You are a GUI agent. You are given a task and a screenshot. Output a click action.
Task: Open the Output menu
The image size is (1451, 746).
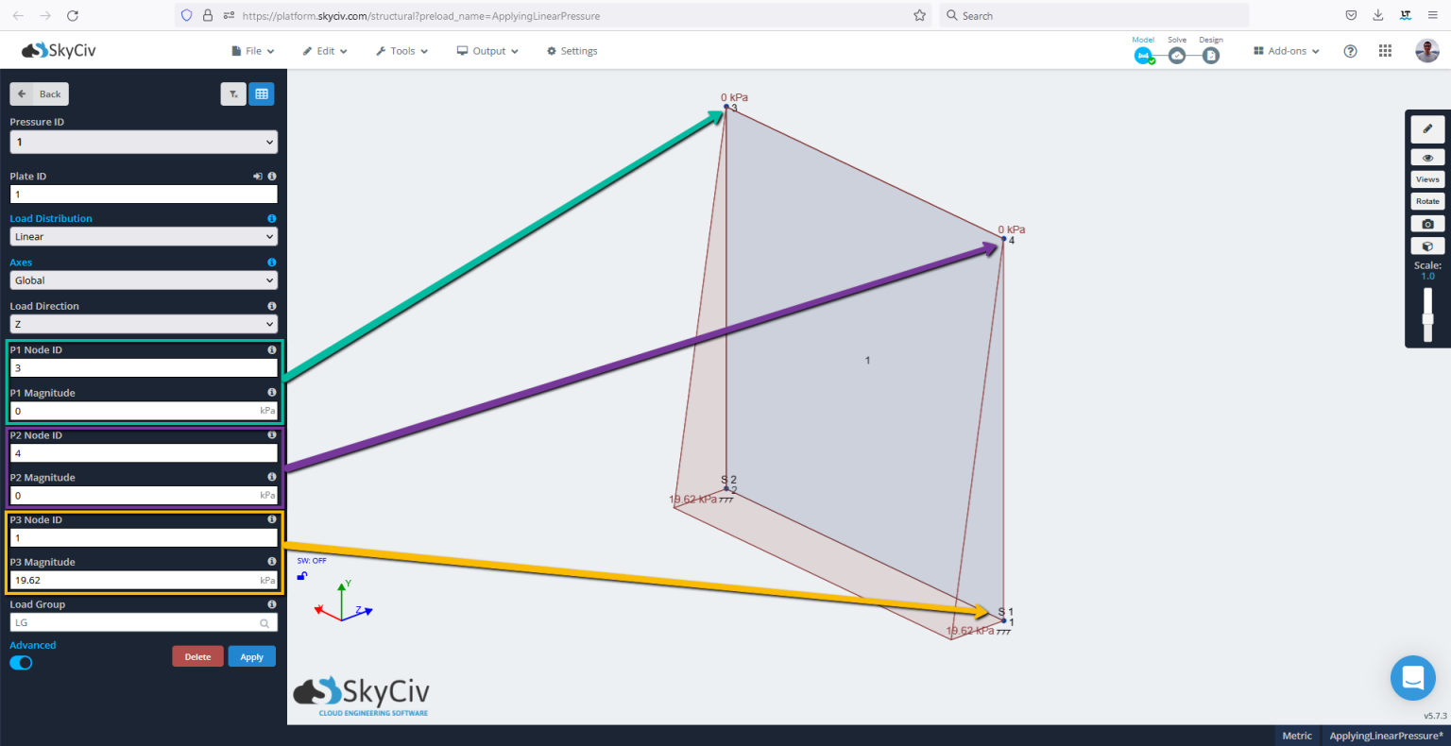click(x=487, y=51)
